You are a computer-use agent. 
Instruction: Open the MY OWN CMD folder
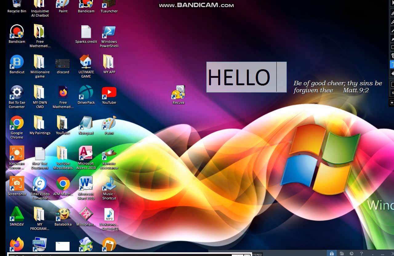click(x=40, y=97)
